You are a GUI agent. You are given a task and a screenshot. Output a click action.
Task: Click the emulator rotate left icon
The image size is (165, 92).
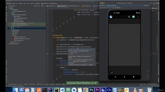coord(106,8)
